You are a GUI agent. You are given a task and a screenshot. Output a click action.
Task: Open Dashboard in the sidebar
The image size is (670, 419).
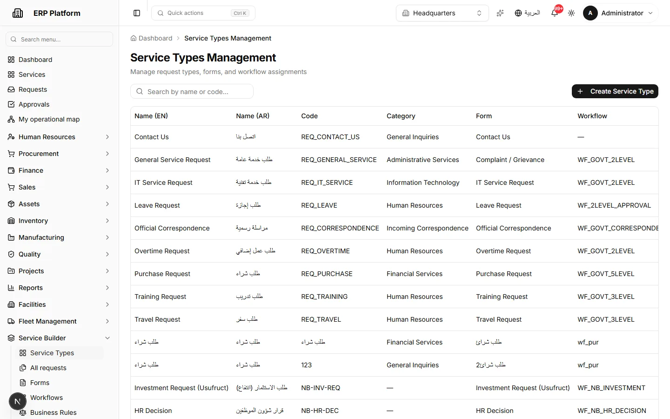pyautogui.click(x=59, y=60)
